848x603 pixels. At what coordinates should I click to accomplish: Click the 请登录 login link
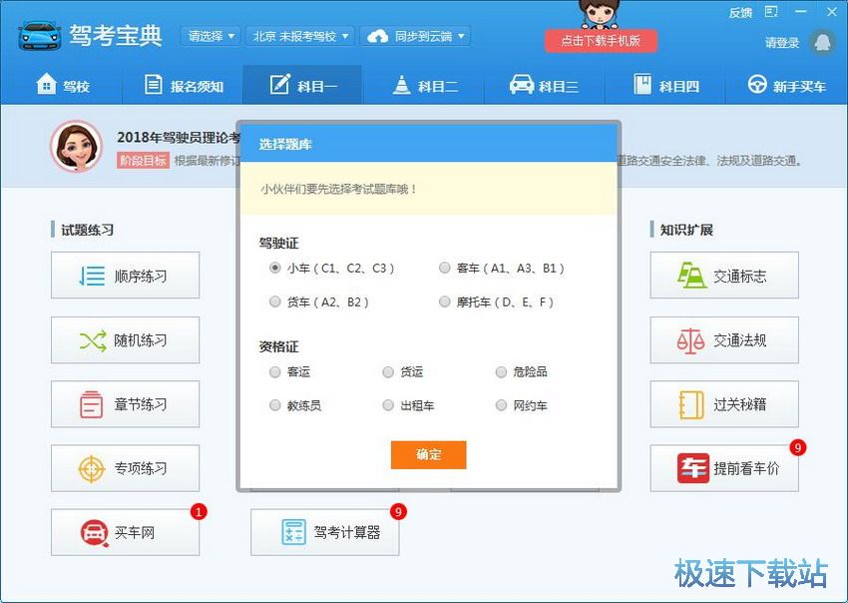tap(782, 43)
